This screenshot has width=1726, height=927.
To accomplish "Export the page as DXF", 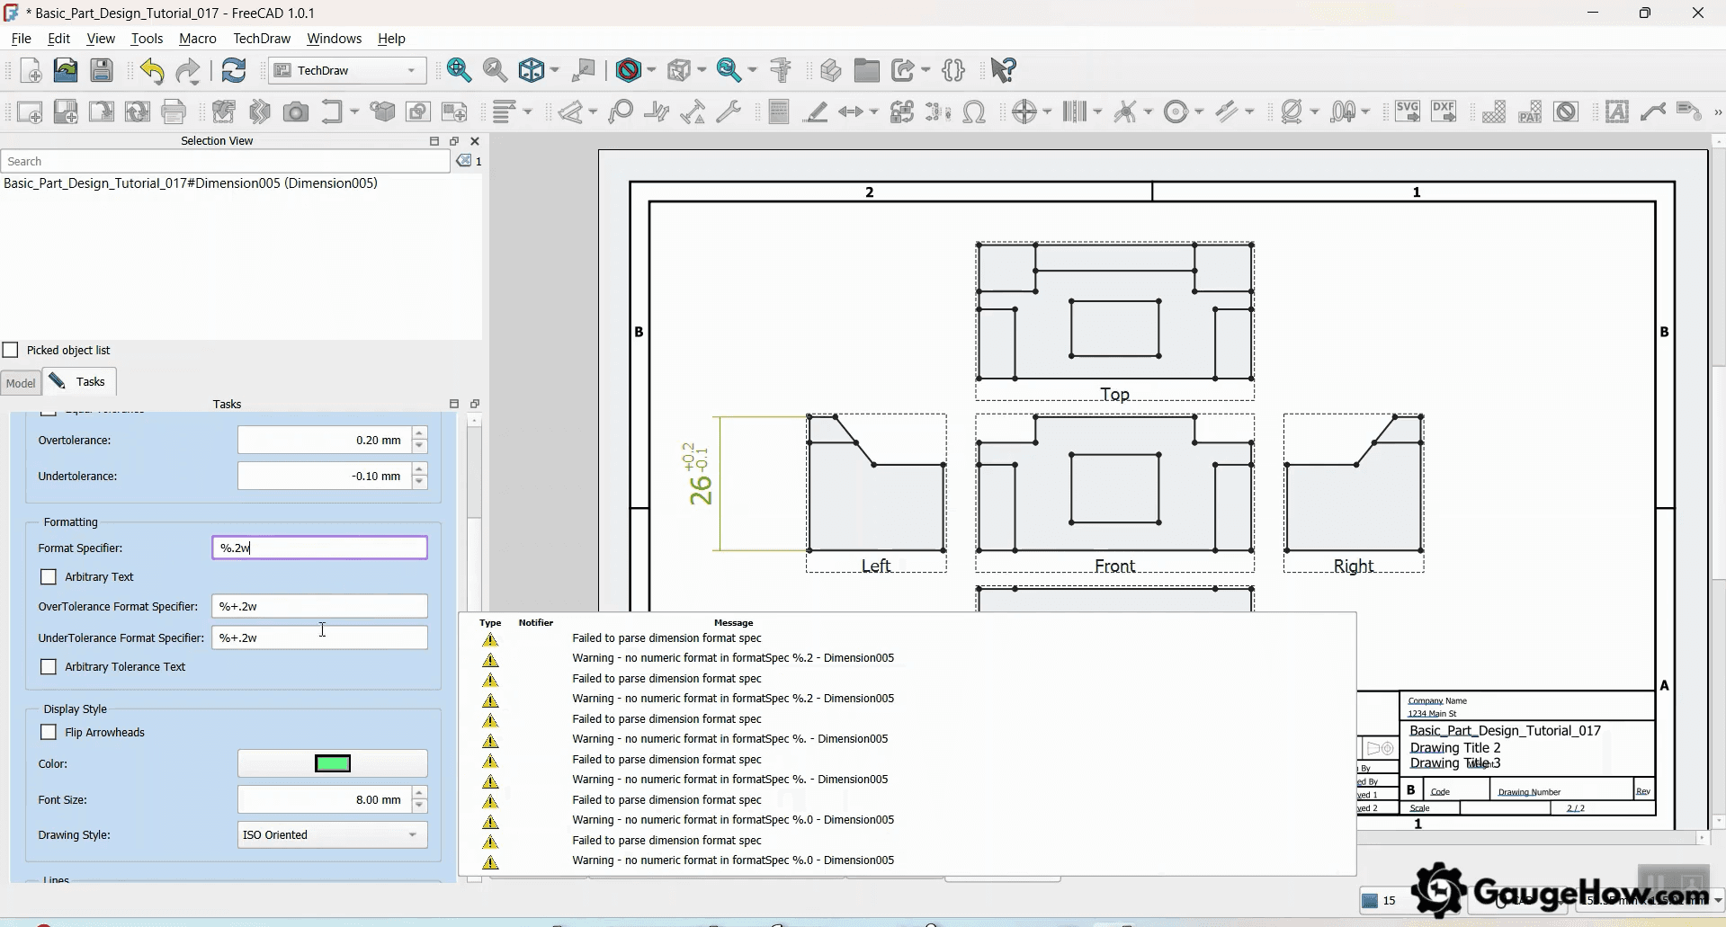I will [x=1444, y=111].
